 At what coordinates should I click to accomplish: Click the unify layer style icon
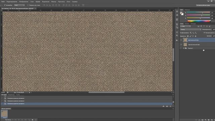(x=196, y=33)
